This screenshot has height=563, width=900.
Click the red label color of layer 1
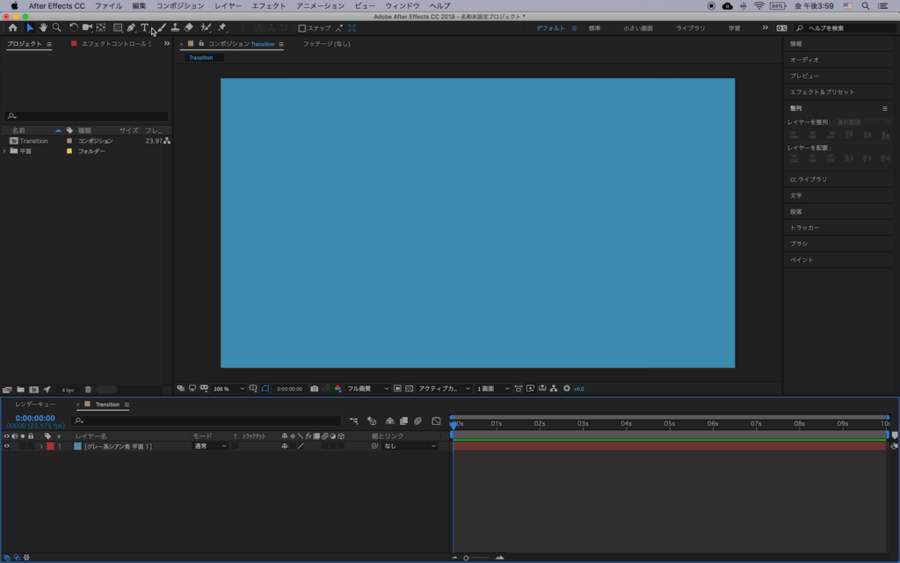click(50, 446)
